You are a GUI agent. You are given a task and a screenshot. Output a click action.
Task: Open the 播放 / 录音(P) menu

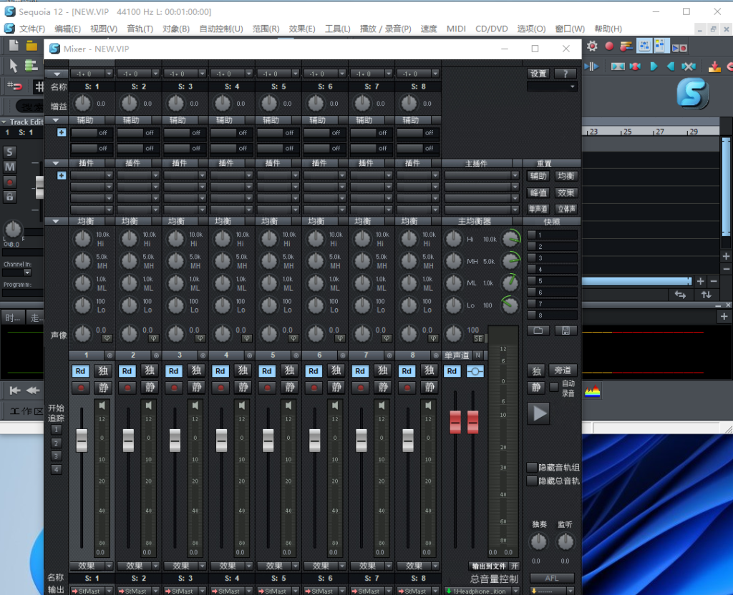[385, 29]
